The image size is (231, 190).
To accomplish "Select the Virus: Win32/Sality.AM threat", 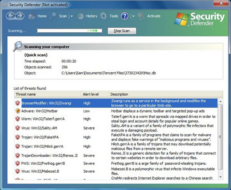I will (39, 128).
